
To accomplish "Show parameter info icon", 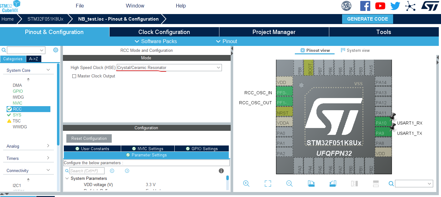I will click(221, 171).
